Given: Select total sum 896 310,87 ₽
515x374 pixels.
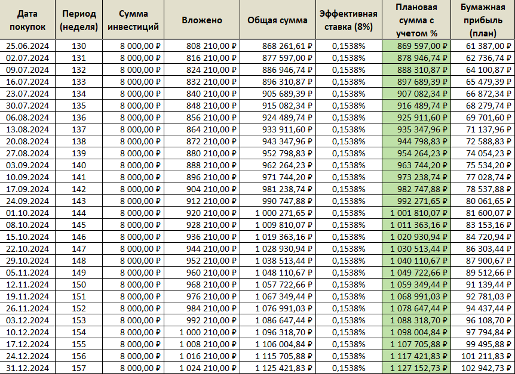Looking at the screenshot, I should [x=278, y=82].
